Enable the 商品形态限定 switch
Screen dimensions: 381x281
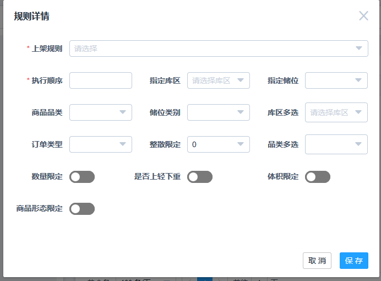pos(82,209)
